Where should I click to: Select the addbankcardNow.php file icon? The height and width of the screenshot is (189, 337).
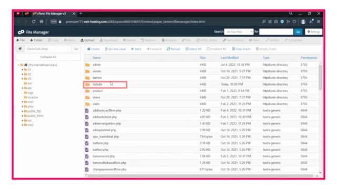pos(87,111)
